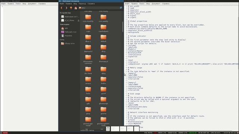Eject the sf_sf_Share device

tap(78, 20)
